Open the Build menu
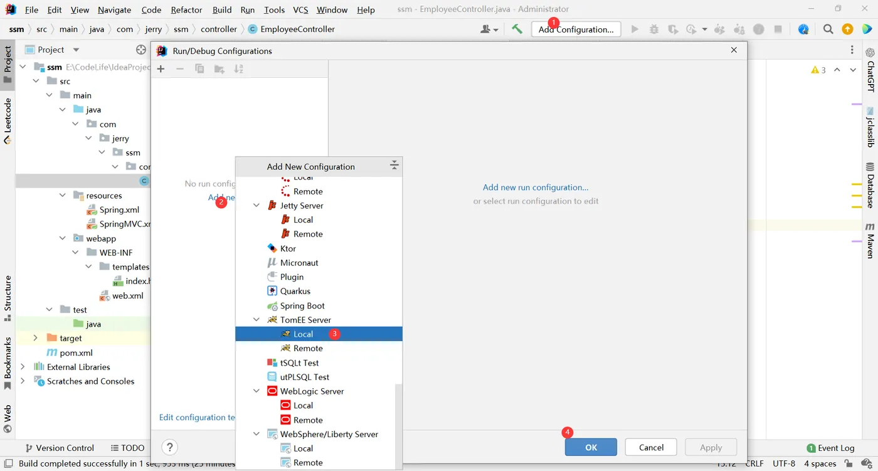 (222, 10)
